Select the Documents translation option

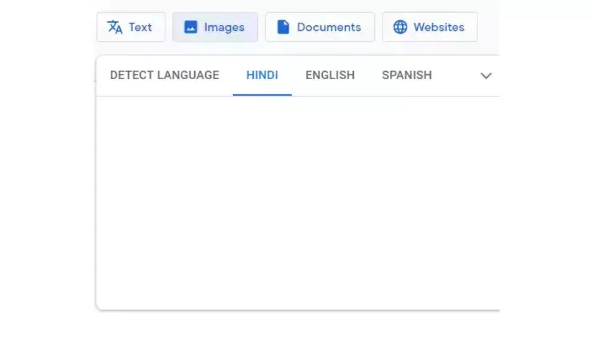319,27
